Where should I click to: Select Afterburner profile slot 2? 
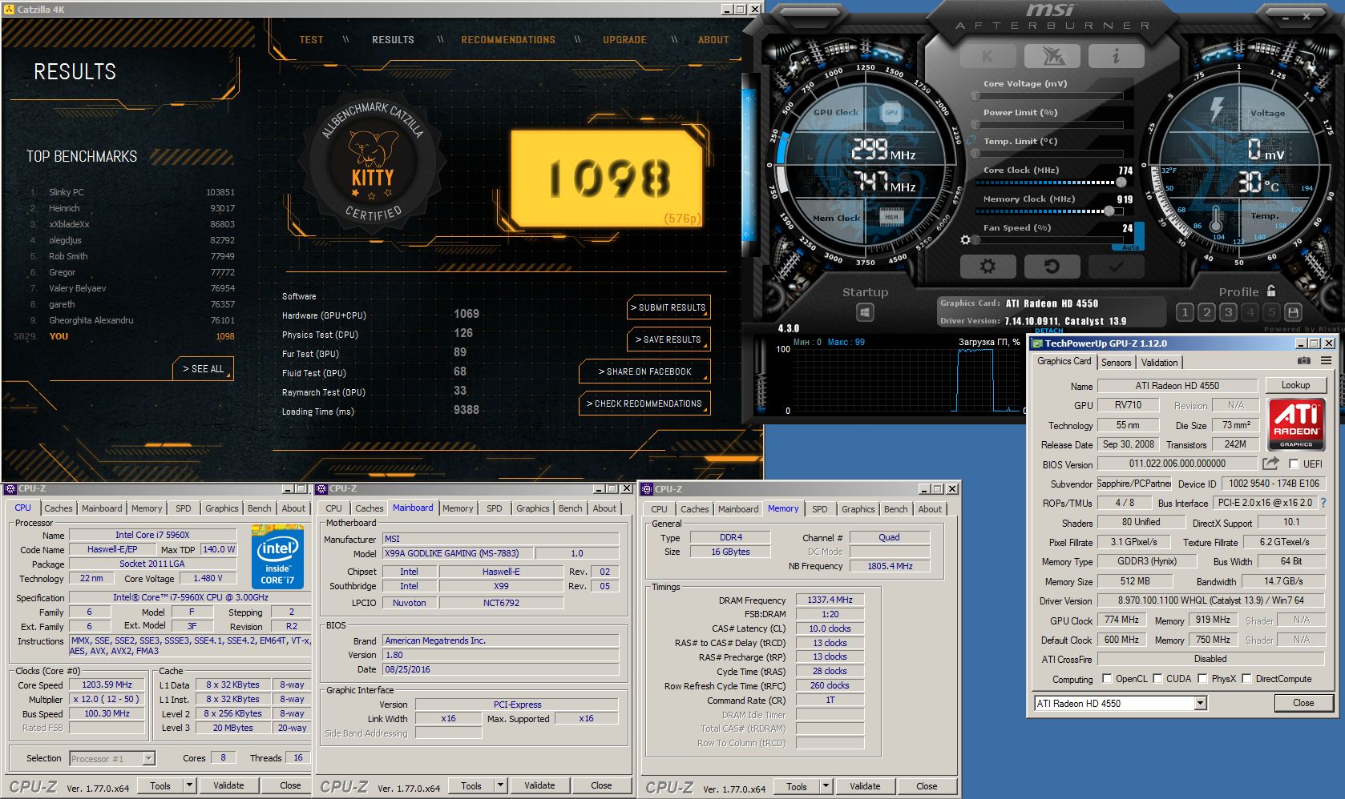click(x=1206, y=312)
